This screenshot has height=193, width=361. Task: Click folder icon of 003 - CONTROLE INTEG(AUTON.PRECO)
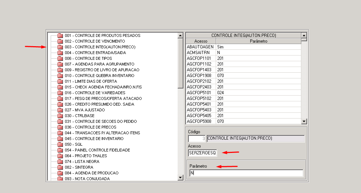click(x=60, y=47)
